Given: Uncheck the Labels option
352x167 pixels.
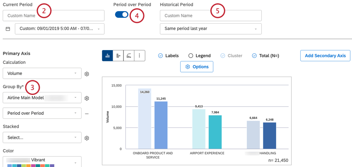Looking at the screenshot, I should coord(161,56).
